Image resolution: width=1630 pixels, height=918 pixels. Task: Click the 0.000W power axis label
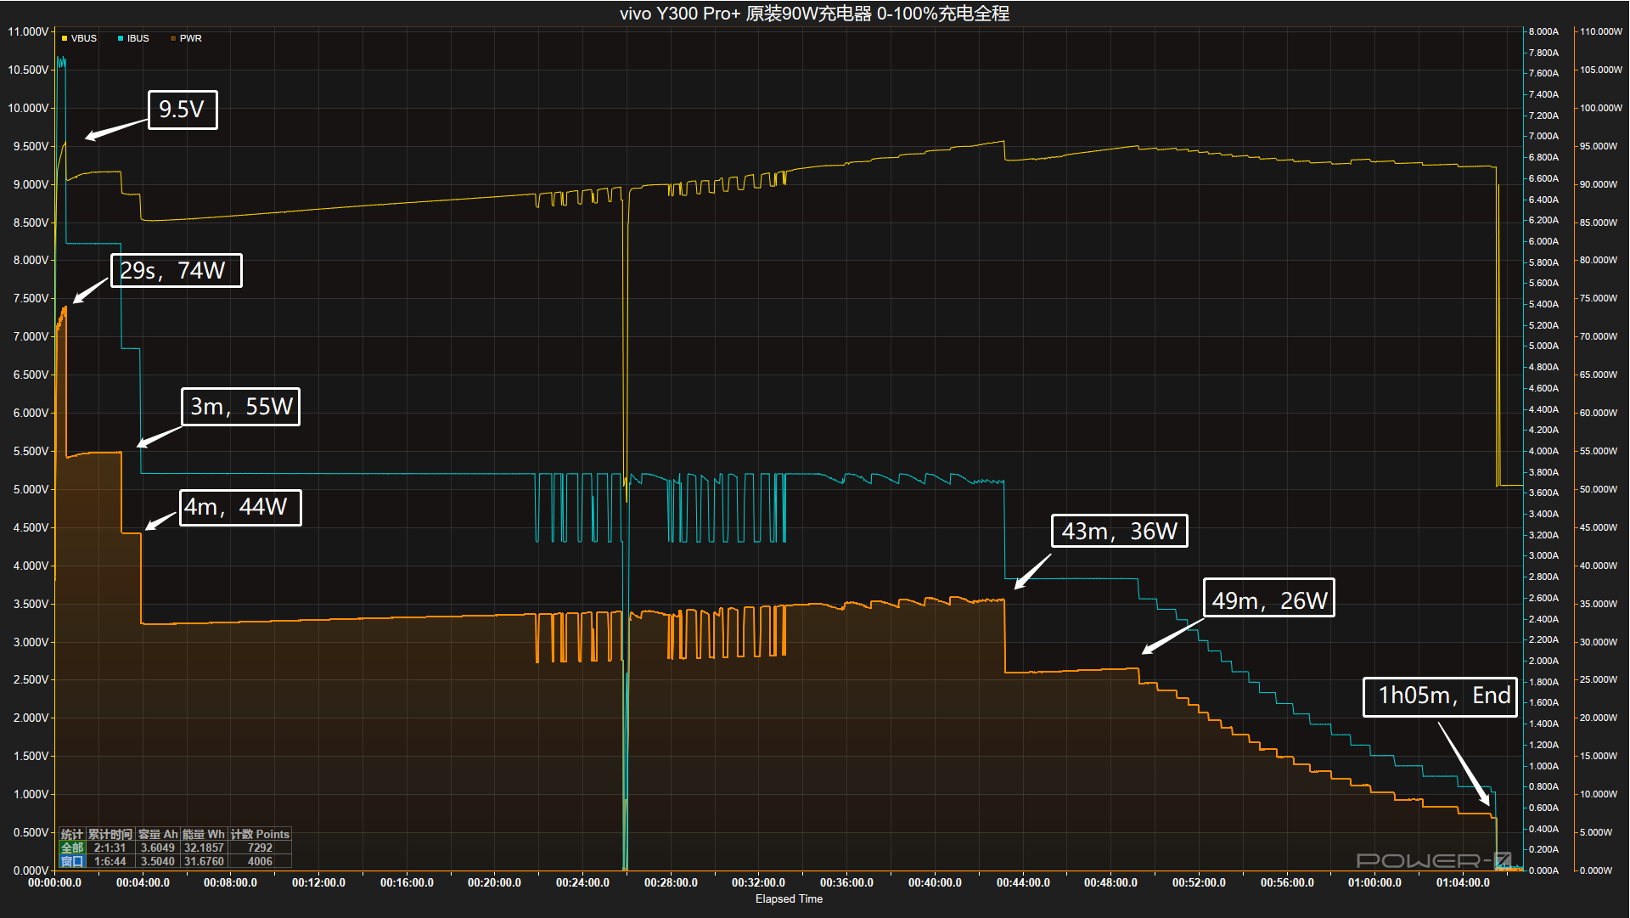tap(1596, 870)
